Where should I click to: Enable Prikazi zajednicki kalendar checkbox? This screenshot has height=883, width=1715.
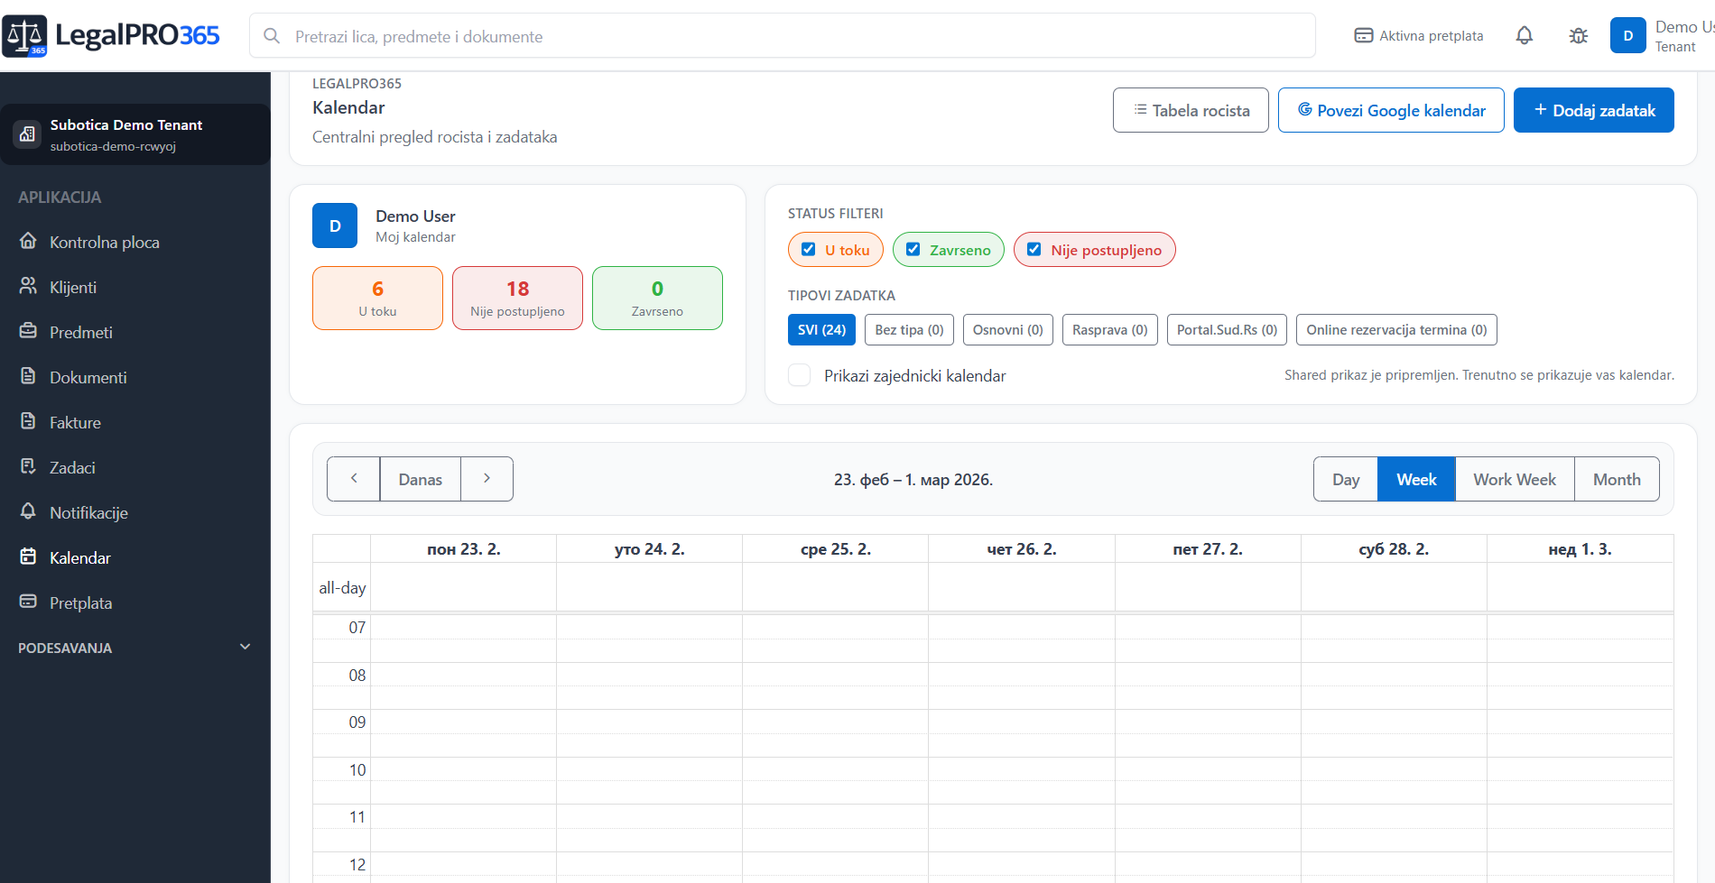pyautogui.click(x=800, y=375)
